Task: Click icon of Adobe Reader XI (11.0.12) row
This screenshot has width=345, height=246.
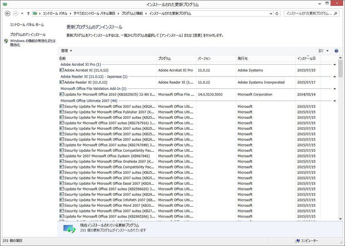Action: tap(62, 82)
